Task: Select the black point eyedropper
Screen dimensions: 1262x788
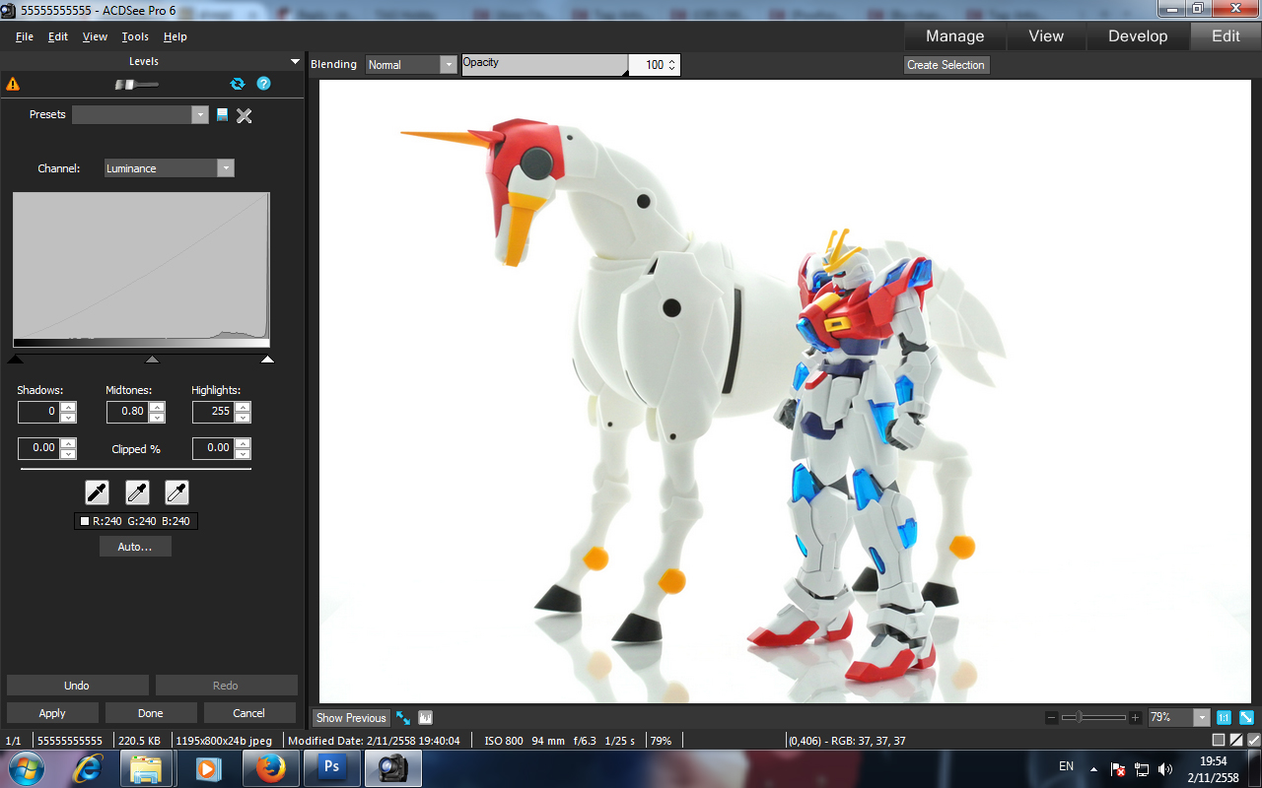Action: 98,492
